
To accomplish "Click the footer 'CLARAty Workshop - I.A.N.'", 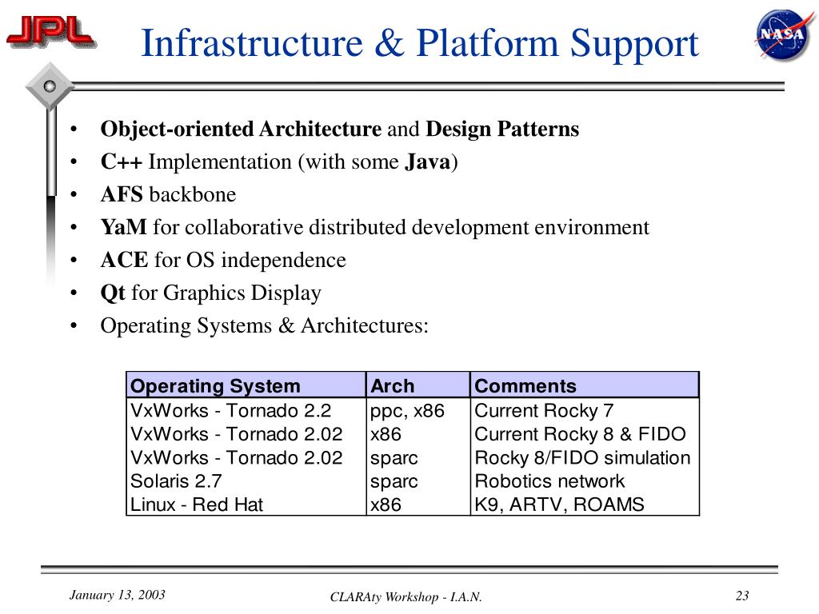I will click(x=406, y=596).
